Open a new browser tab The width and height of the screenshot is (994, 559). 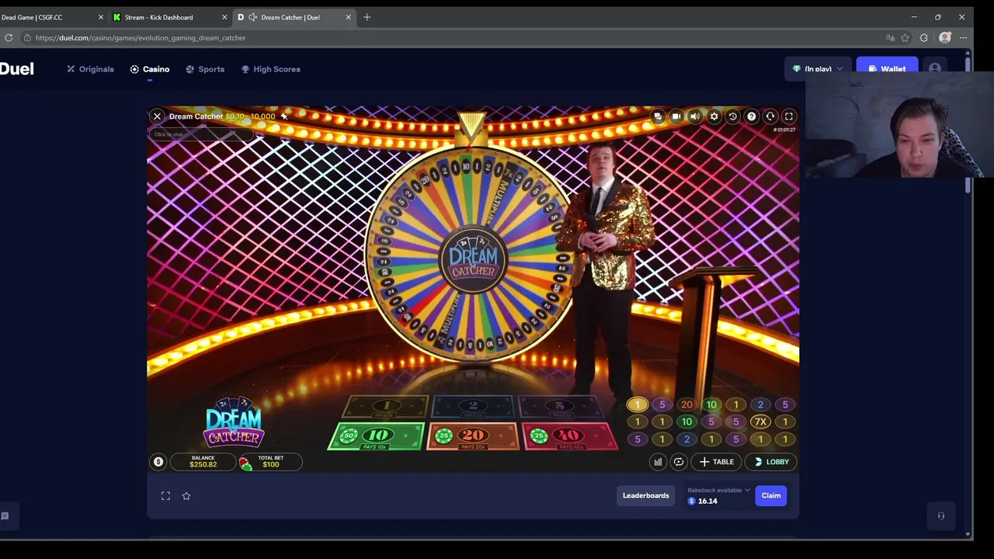pos(367,17)
